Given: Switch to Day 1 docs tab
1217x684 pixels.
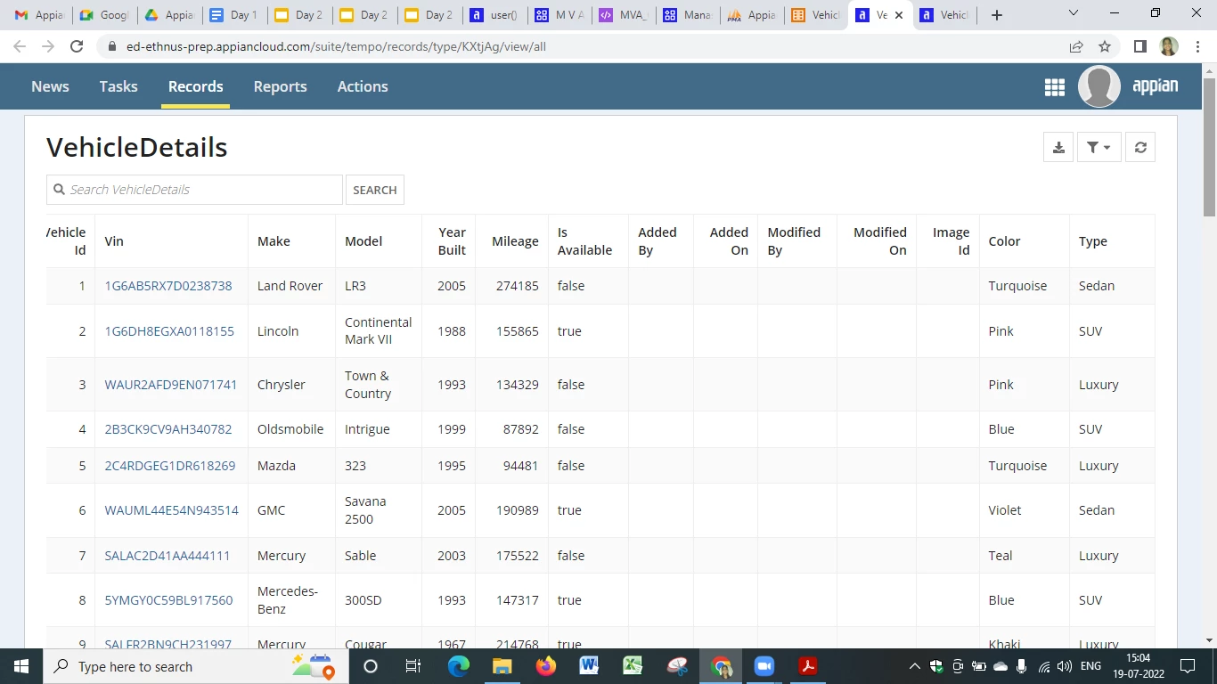Looking at the screenshot, I should coord(234,15).
